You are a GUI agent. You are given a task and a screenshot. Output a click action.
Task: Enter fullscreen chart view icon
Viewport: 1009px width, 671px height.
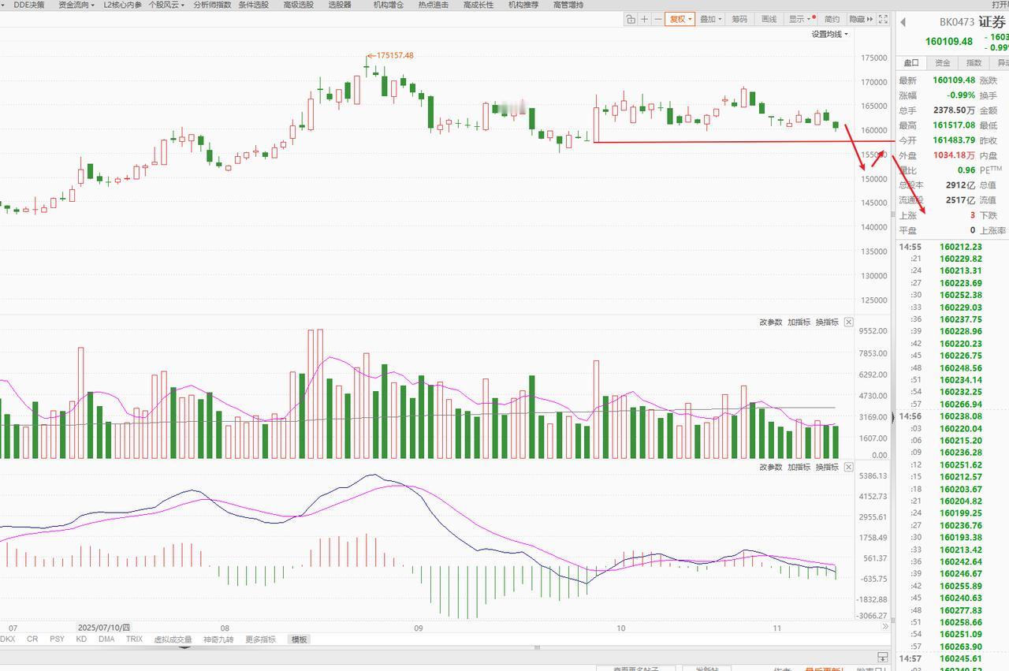pyautogui.click(x=883, y=19)
